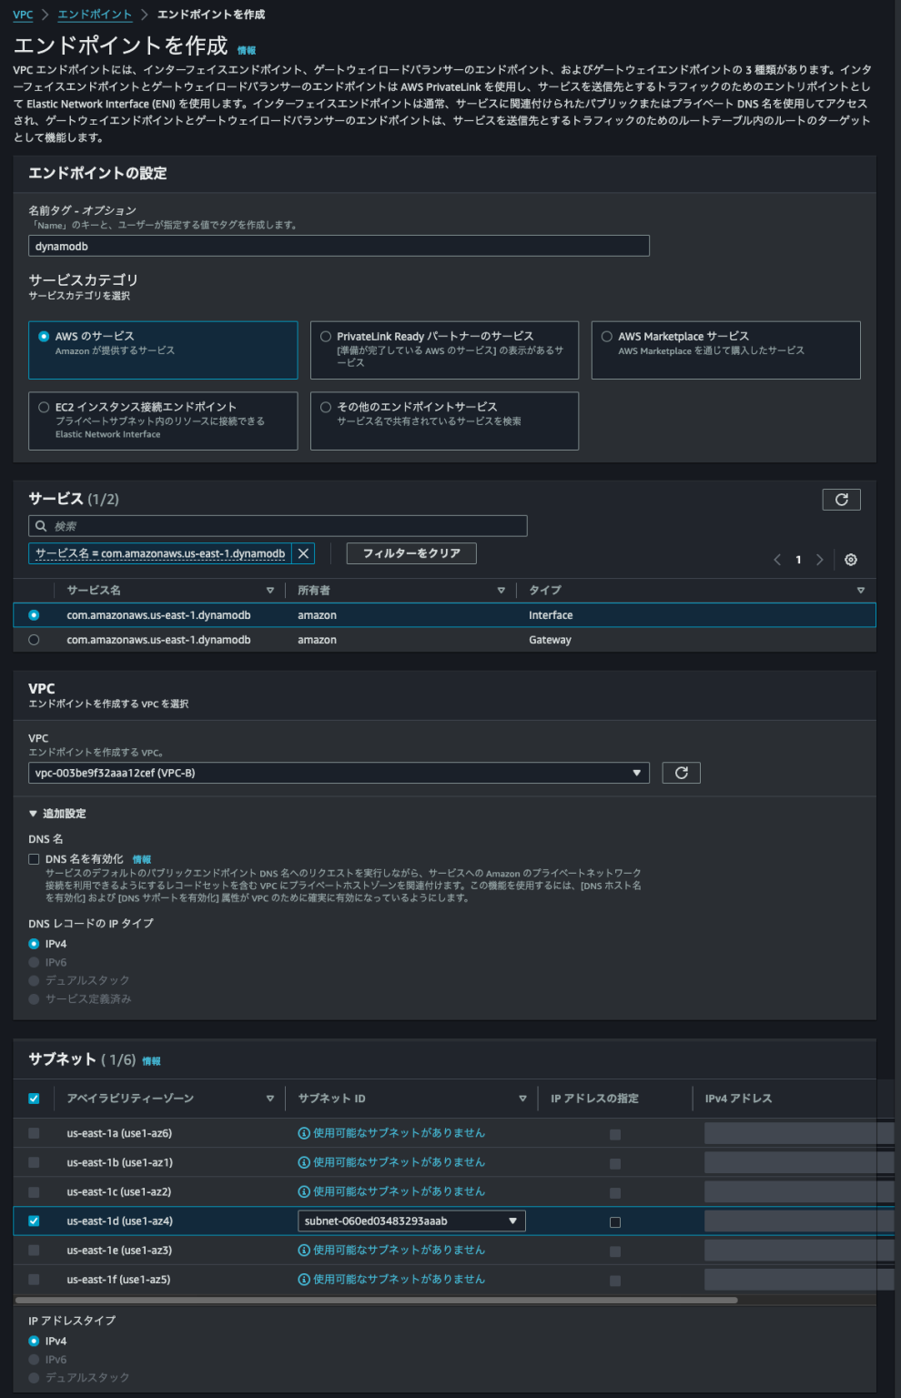Choose the AWS Marketplace サービス category

pyautogui.click(x=606, y=336)
